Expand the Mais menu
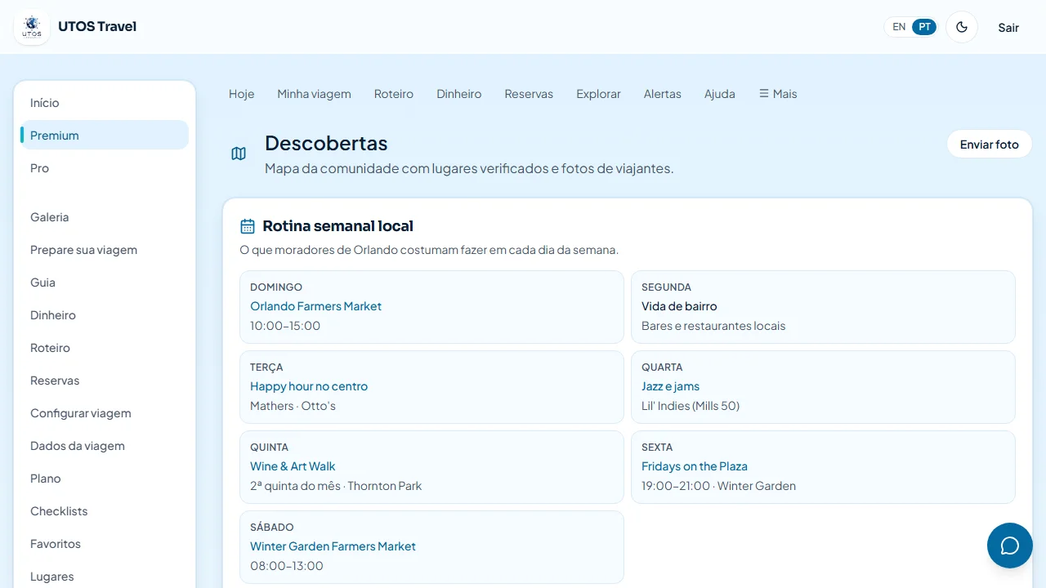Image resolution: width=1046 pixels, height=588 pixels. click(778, 94)
